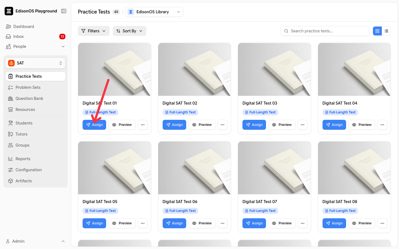This screenshot has width=399, height=249.
Task: Click the search practice tests field
Action: point(325,31)
